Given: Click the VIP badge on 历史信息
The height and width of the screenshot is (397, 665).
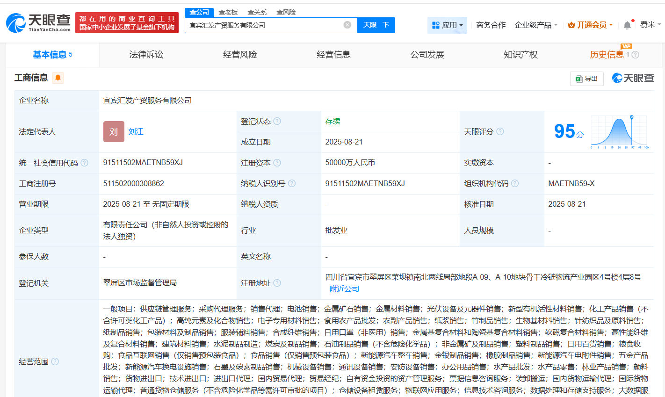Looking at the screenshot, I should (x=627, y=47).
